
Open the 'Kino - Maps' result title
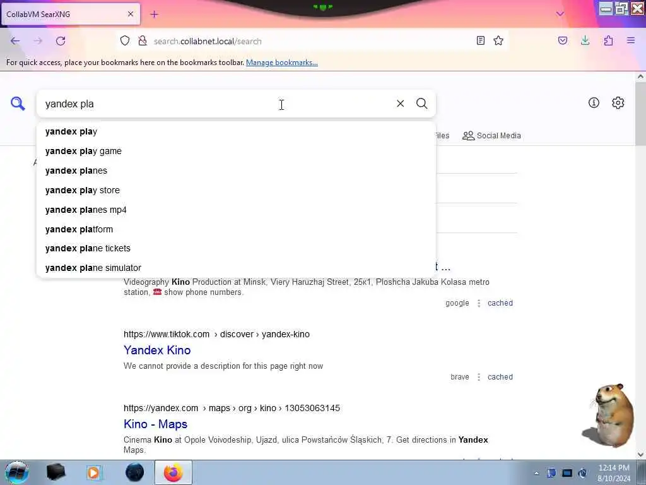[x=155, y=424]
